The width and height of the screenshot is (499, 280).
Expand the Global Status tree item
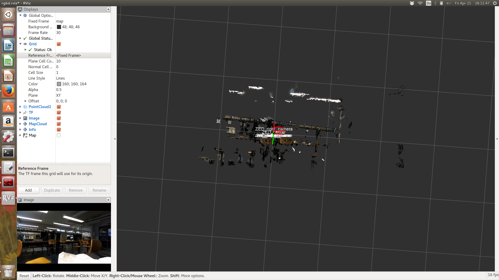coord(20,38)
